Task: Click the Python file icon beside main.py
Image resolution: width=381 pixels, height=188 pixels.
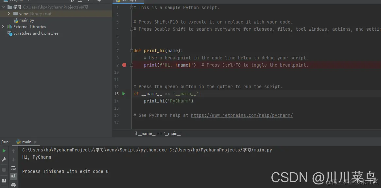Action: pyautogui.click(x=16, y=20)
